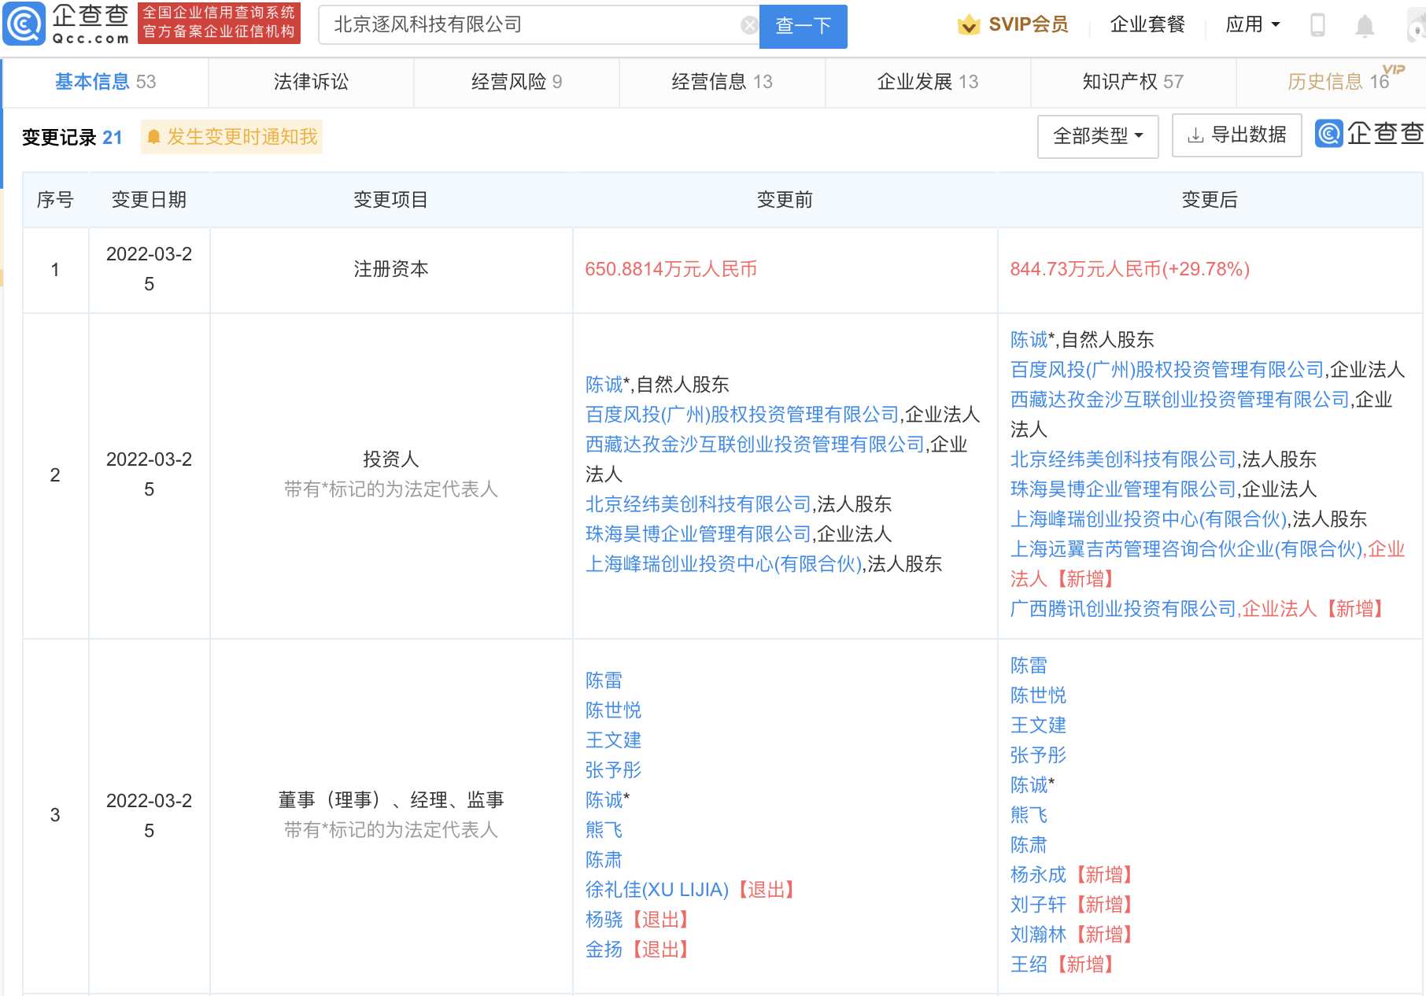The image size is (1426, 996).
Task: Expand the 全部类型 filter dropdown
Action: coord(1097,136)
